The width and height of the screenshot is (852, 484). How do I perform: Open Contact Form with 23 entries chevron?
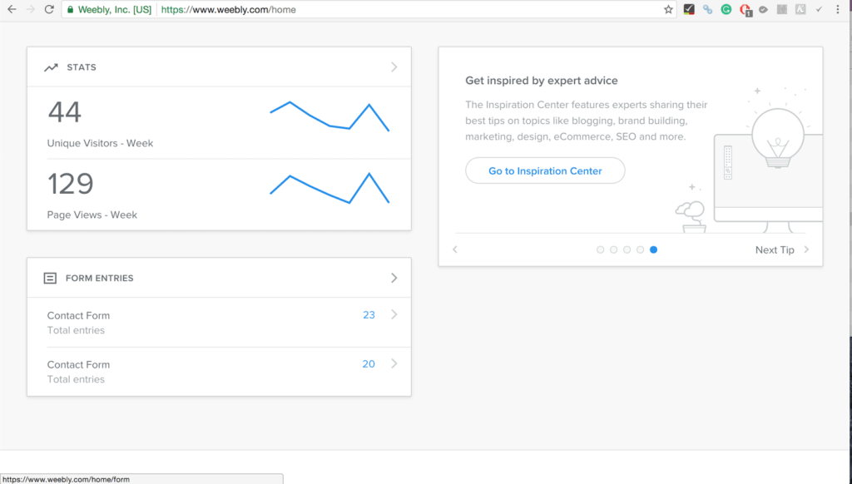point(394,315)
